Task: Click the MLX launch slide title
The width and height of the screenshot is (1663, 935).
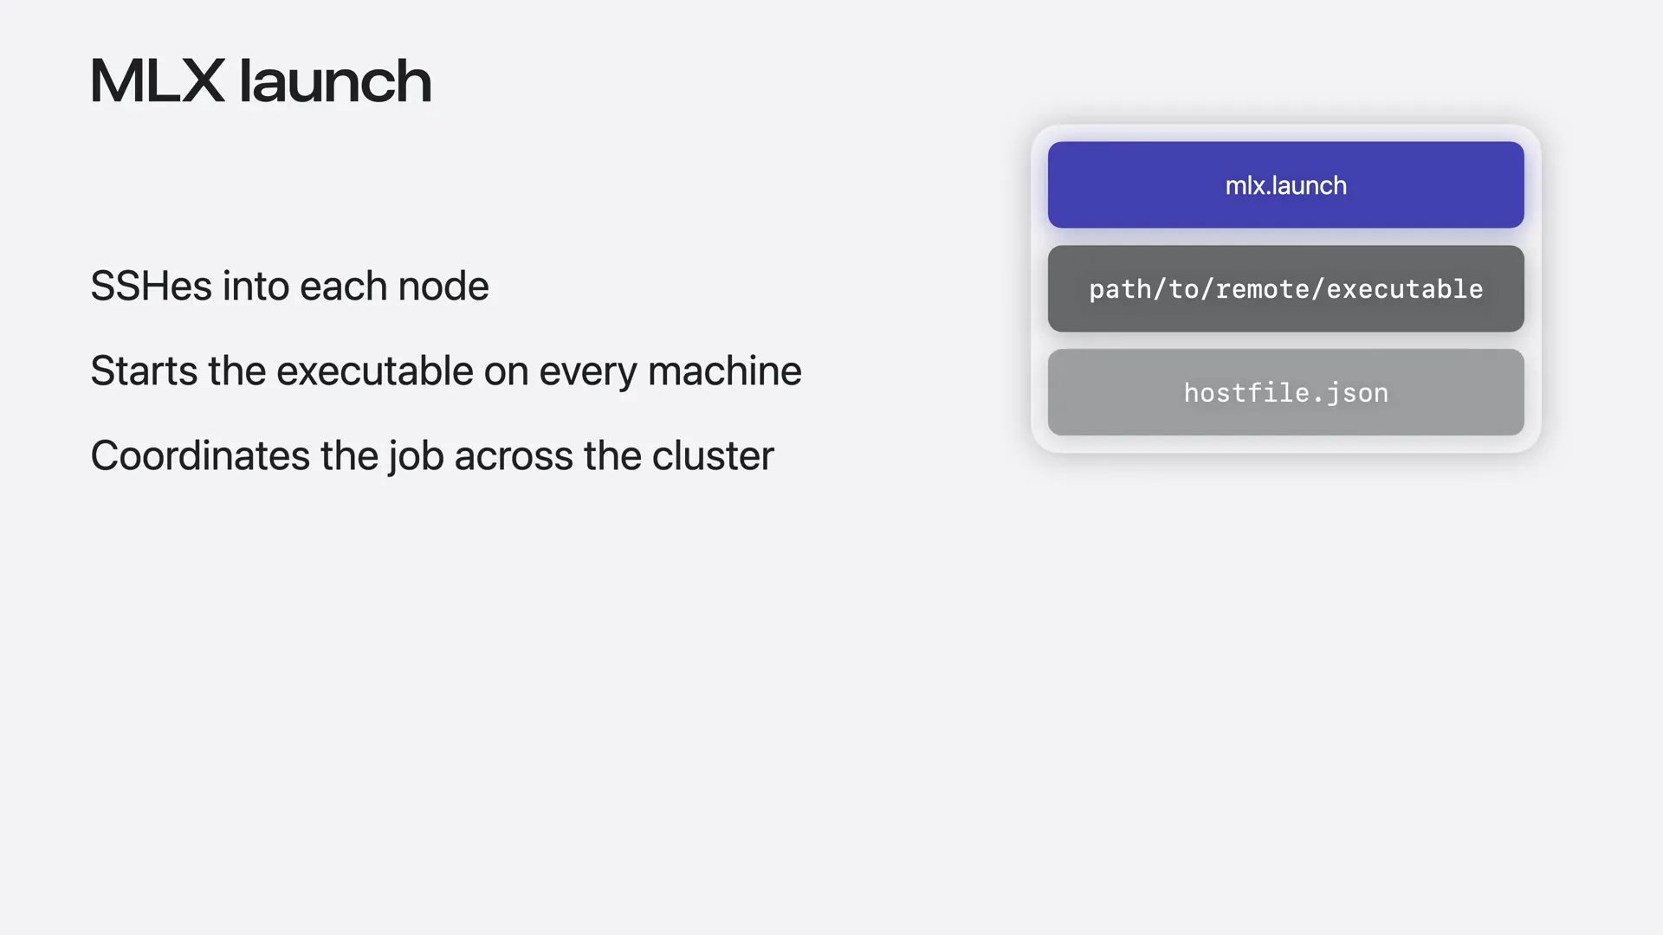Action: [x=261, y=81]
